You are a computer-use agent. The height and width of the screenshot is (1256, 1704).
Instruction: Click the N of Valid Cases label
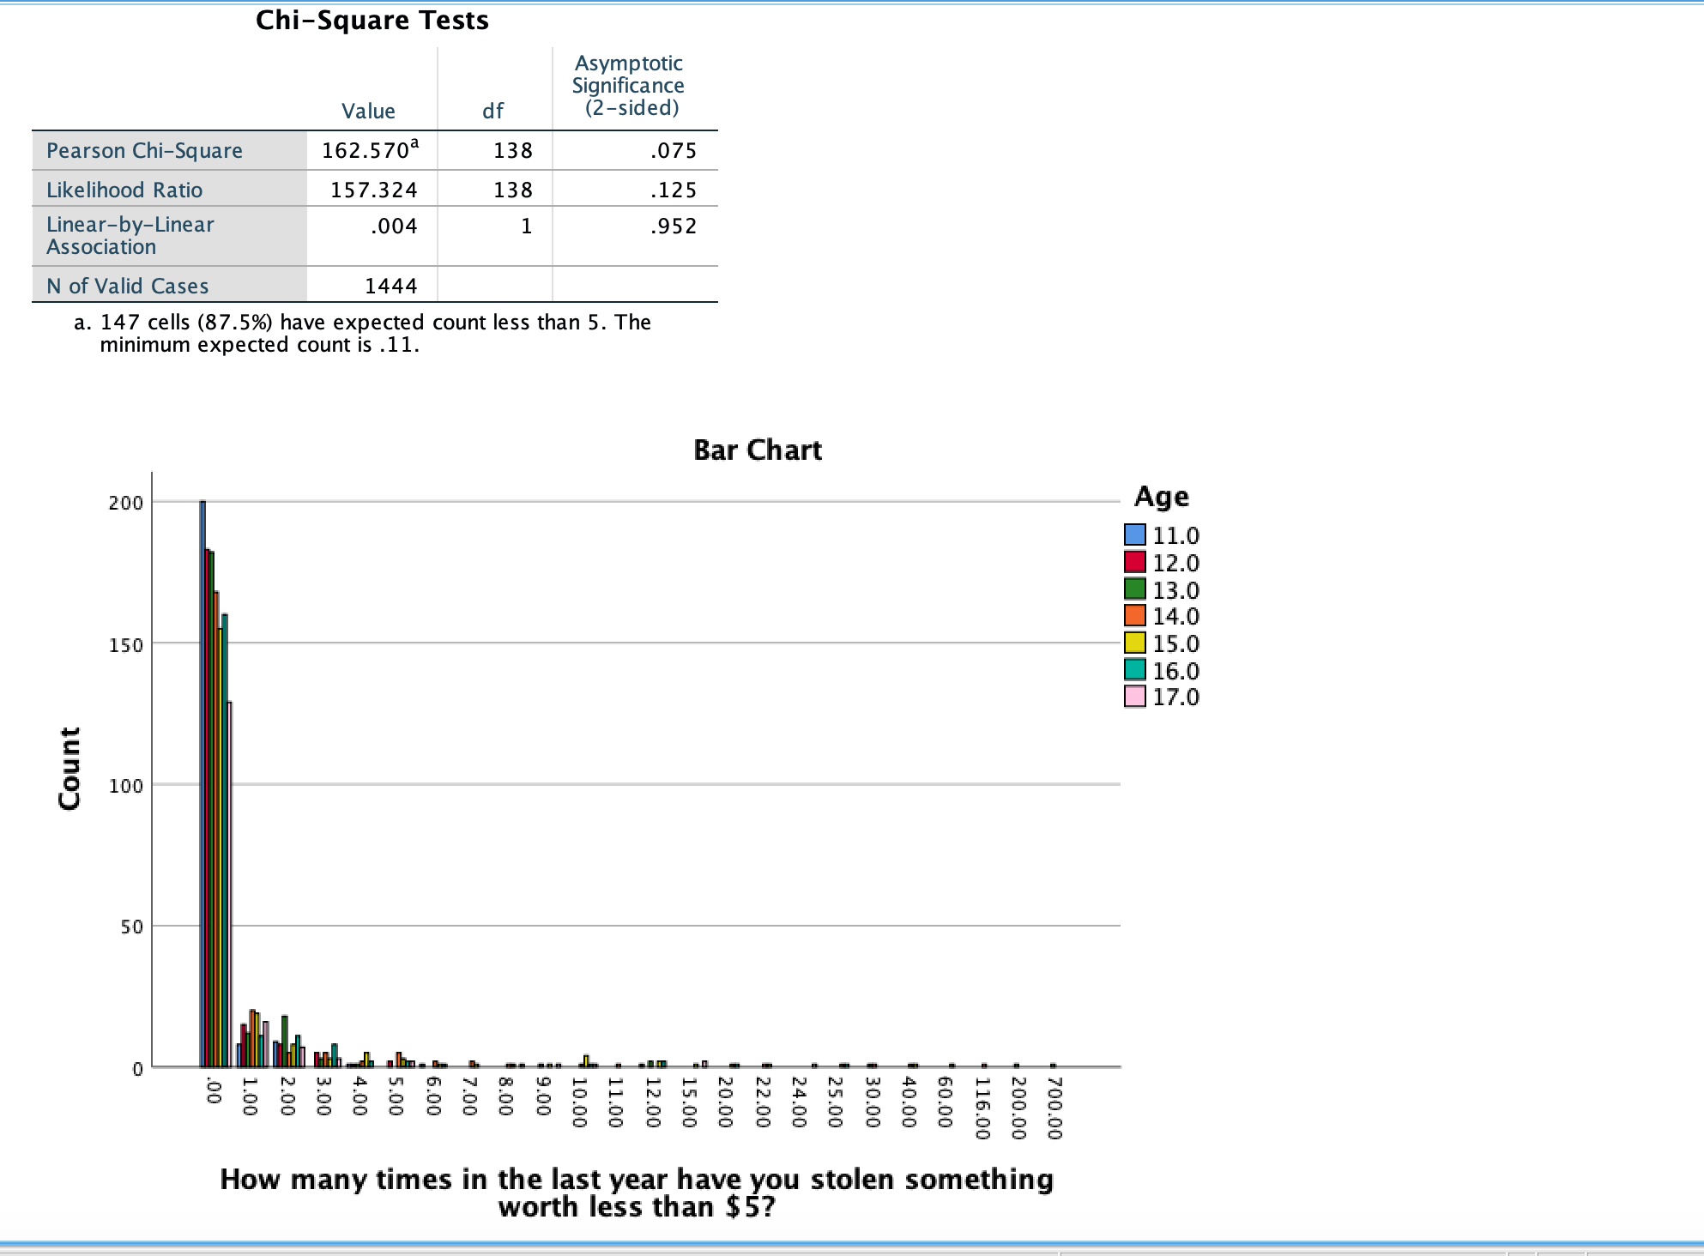pos(127,286)
